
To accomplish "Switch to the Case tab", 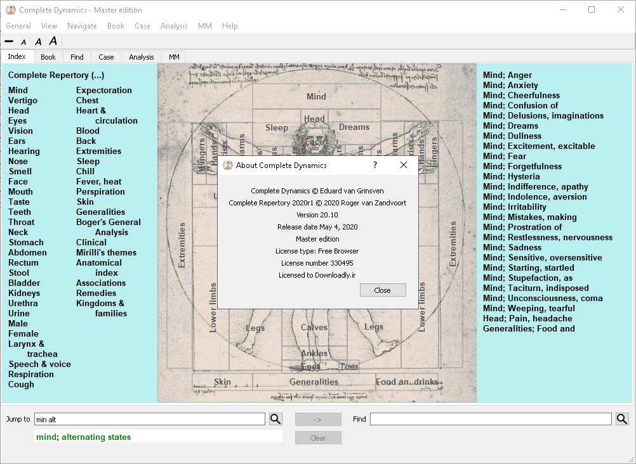I will pos(106,57).
